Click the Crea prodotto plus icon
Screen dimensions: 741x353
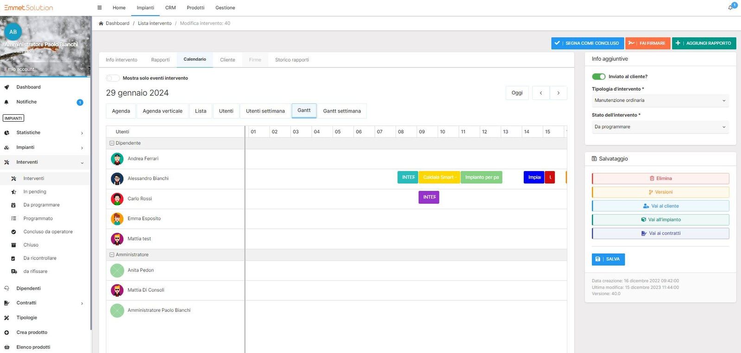7,333
